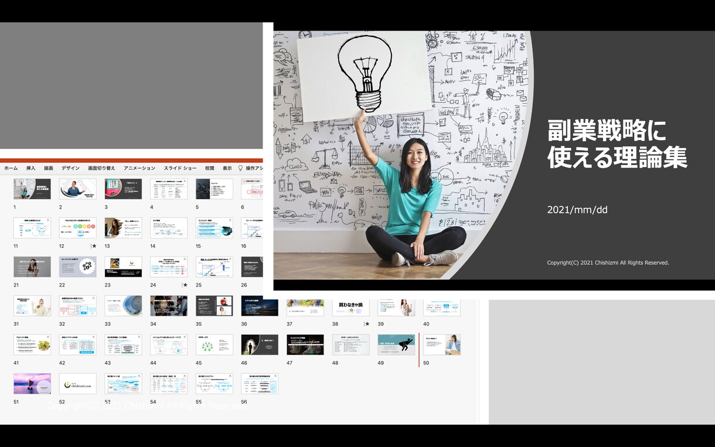
Task: Select the slide 2 thumbnail
Action: coord(78,189)
